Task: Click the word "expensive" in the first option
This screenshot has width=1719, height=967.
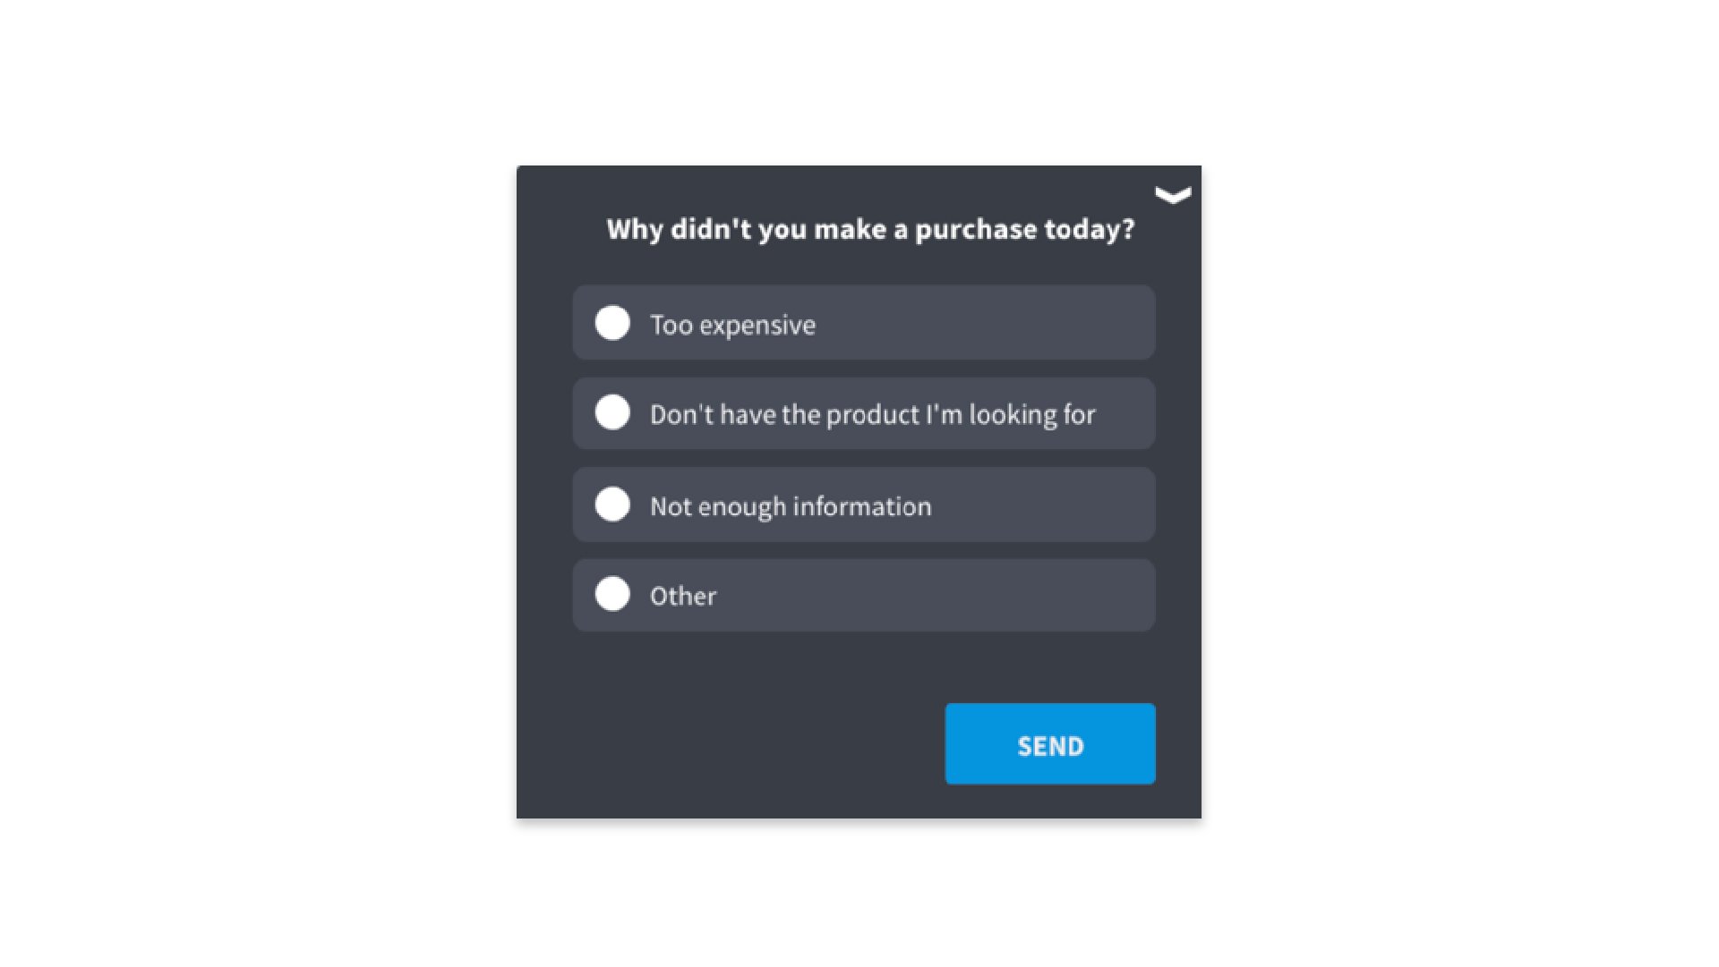Action: [x=757, y=326]
